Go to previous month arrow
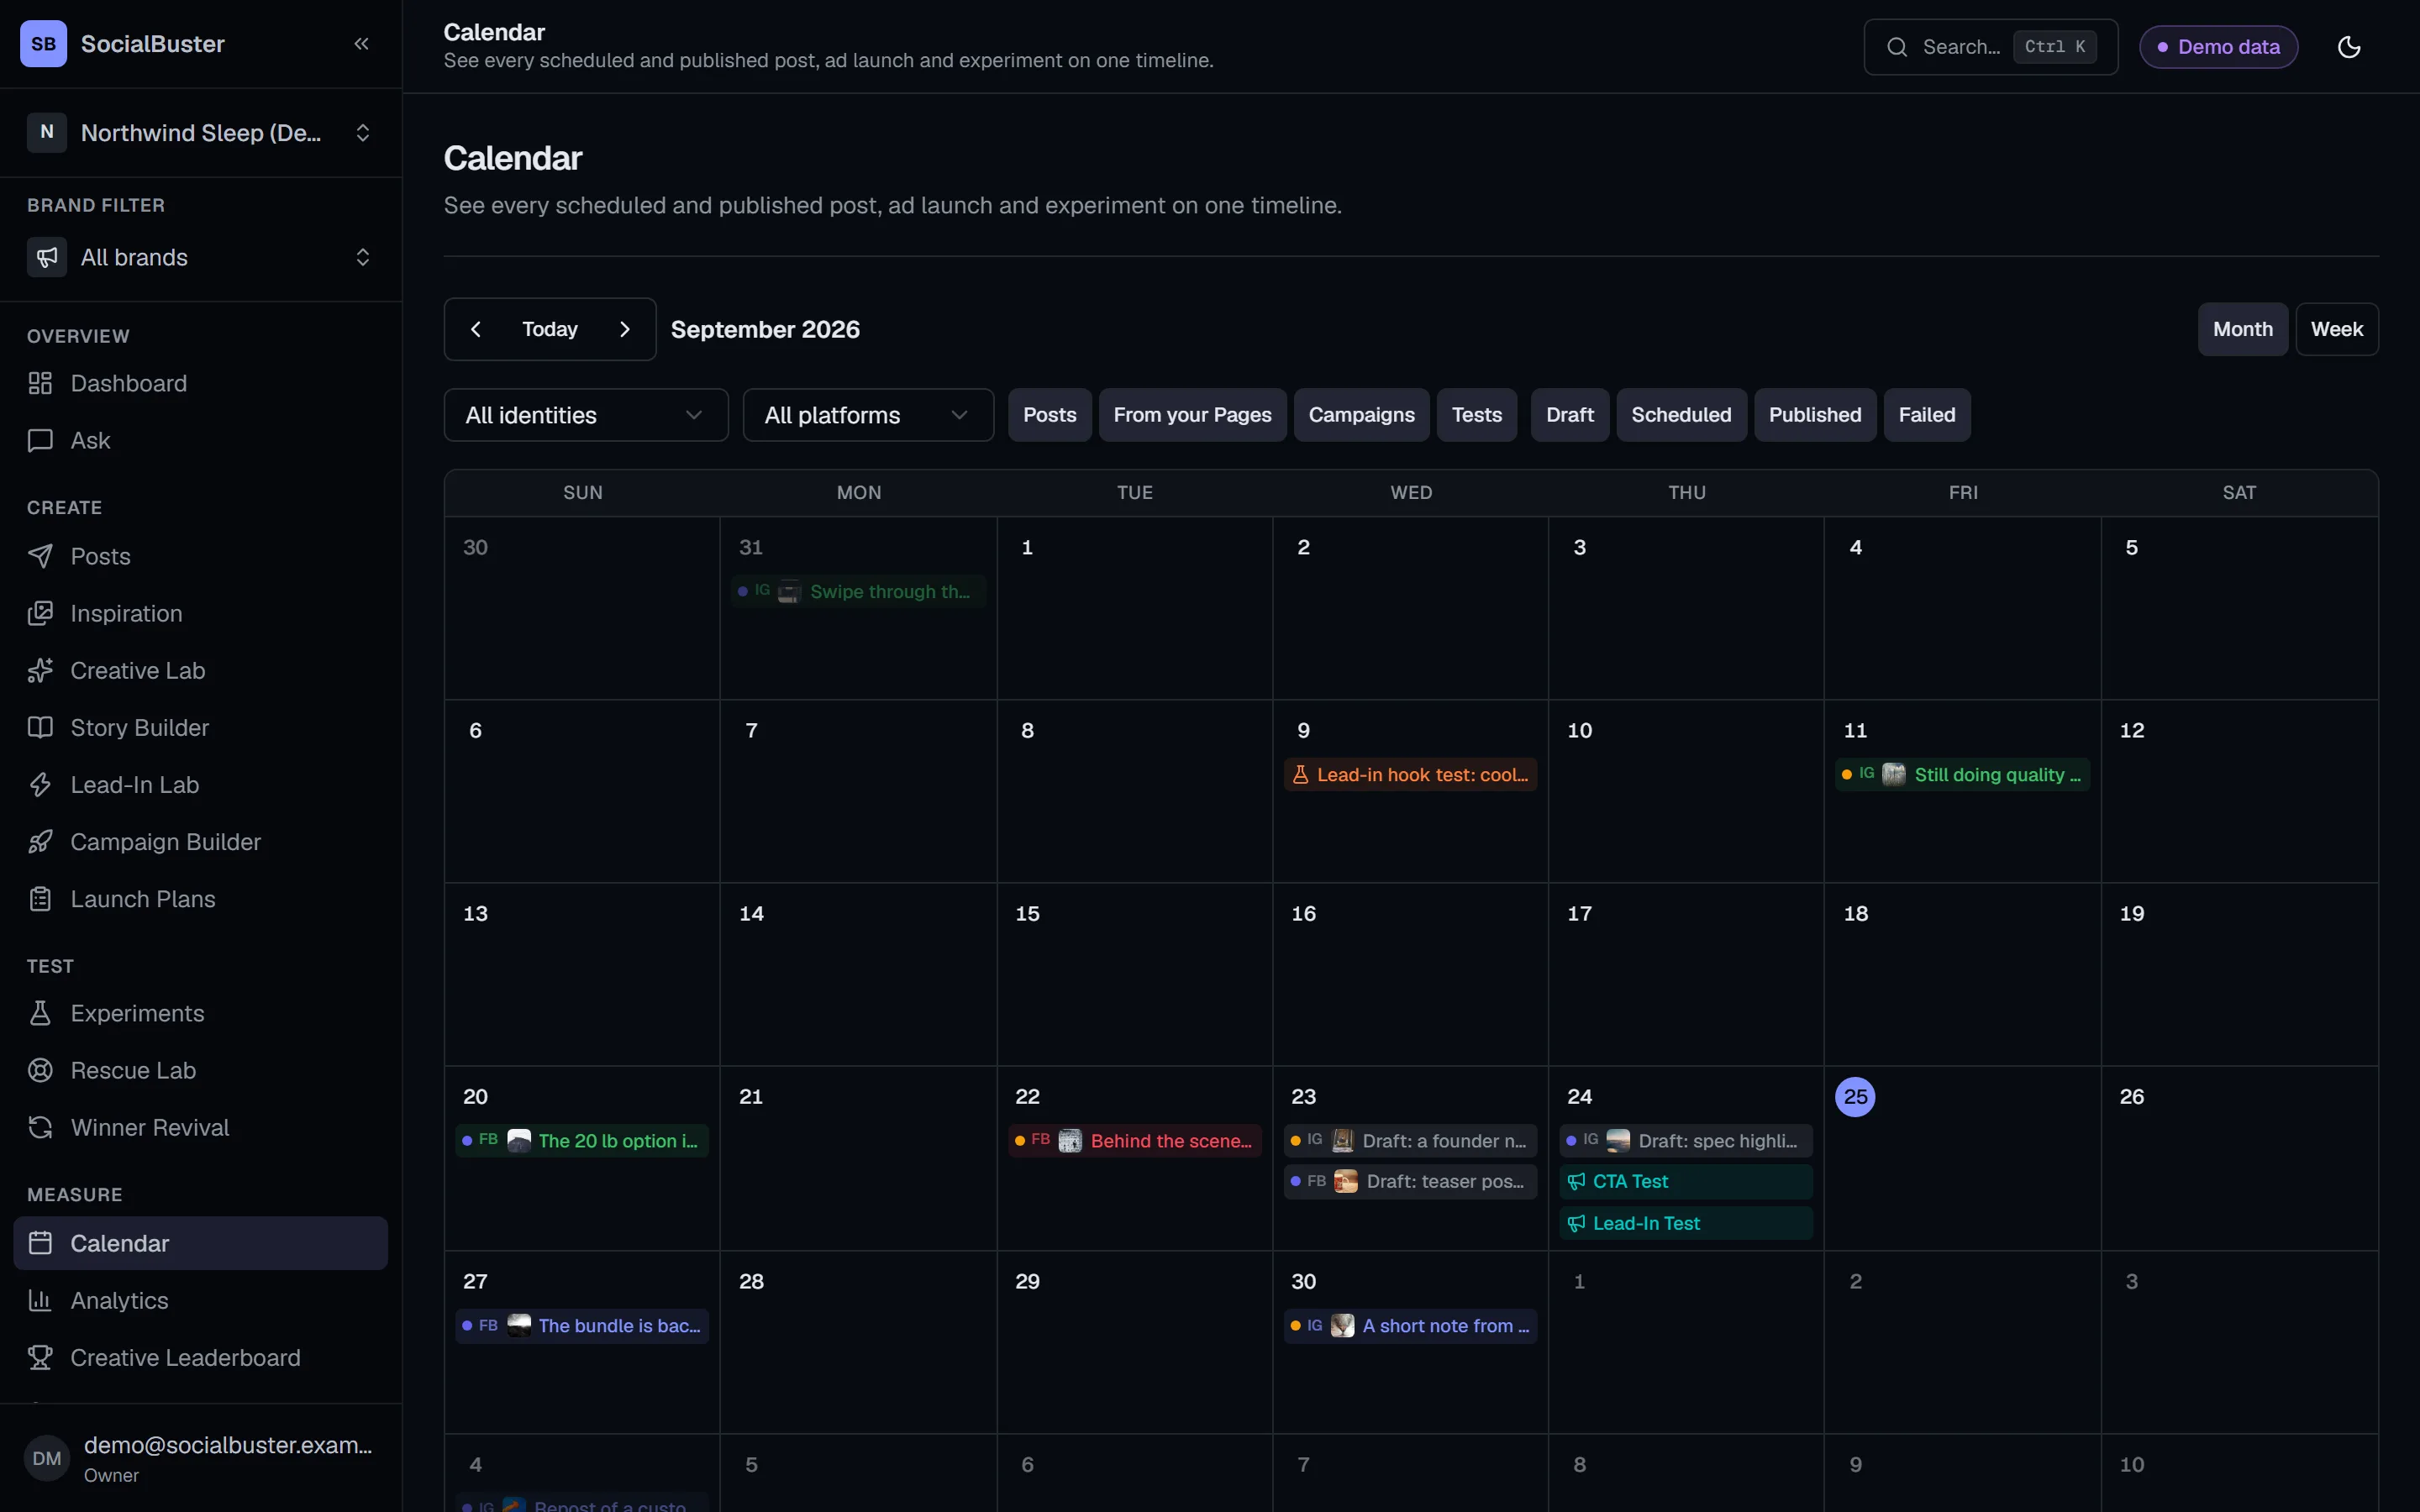The width and height of the screenshot is (2420, 1512). tap(476, 329)
